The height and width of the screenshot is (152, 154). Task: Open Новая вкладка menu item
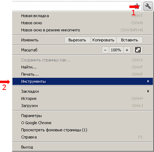pyautogui.click(x=82, y=16)
